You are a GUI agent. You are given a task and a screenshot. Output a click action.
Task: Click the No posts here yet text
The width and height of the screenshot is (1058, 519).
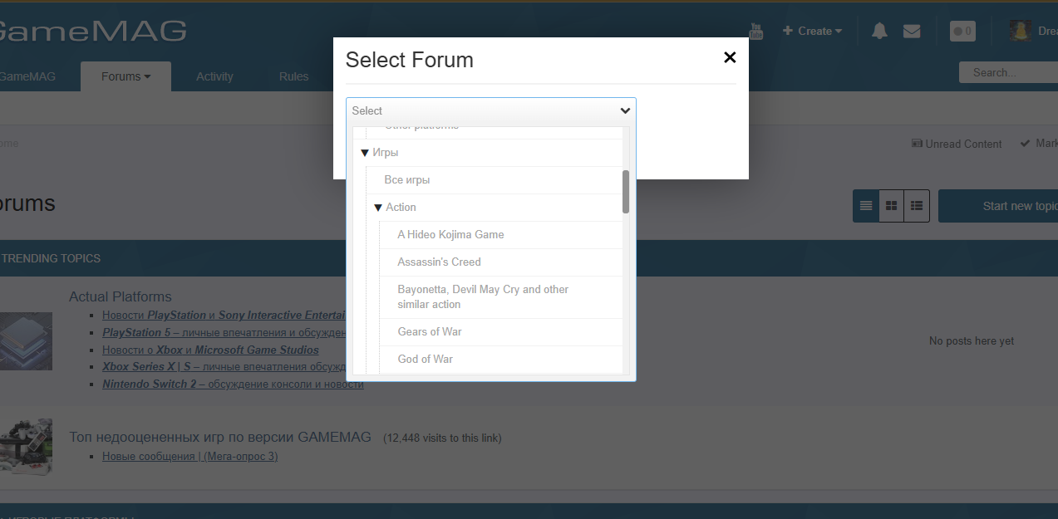coord(972,340)
